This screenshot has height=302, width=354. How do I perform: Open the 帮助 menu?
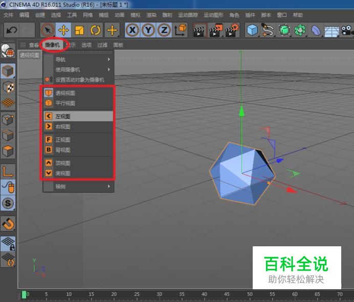298,15
